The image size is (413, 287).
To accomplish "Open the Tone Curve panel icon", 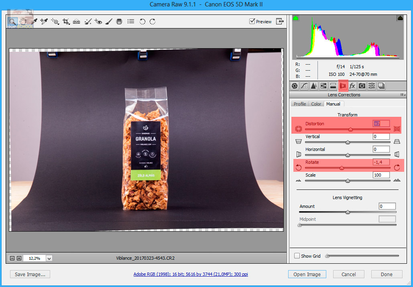I will pos(304,86).
